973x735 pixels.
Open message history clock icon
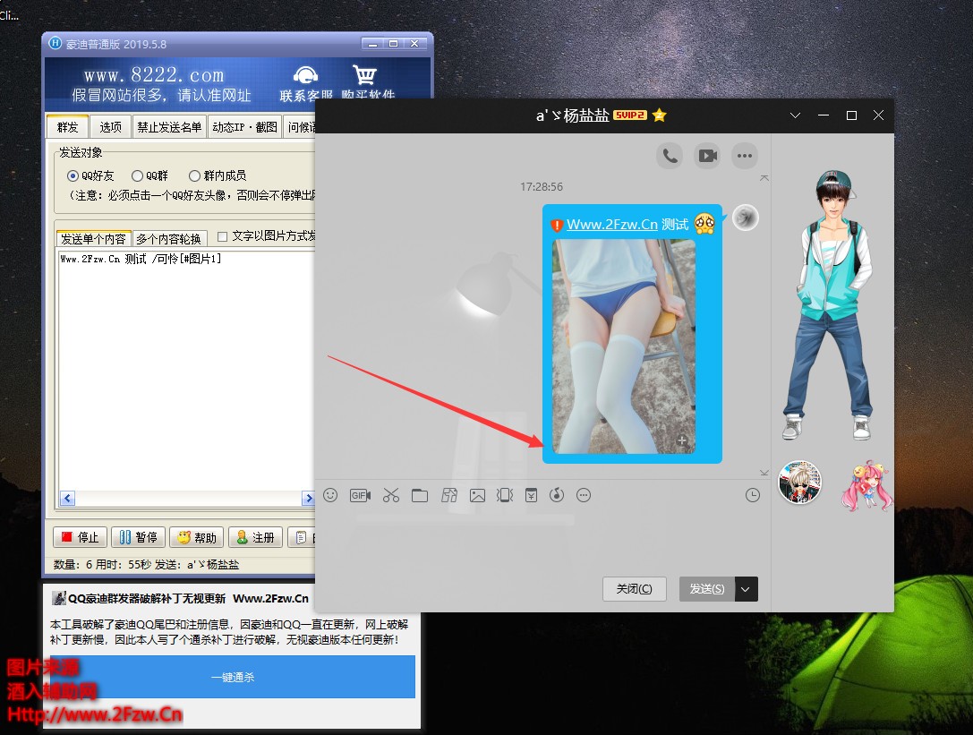[752, 495]
